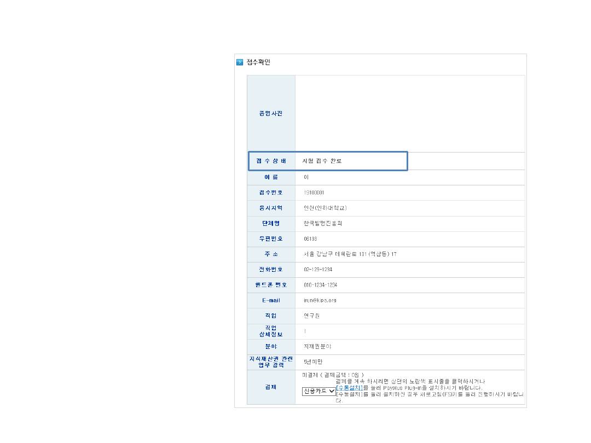This screenshot has height=443, width=591.
Task: Open the 신용카드 payment method dropdown
Action: [x=319, y=391]
